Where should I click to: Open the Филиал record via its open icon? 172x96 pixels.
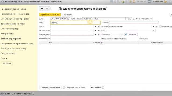point(156,27)
